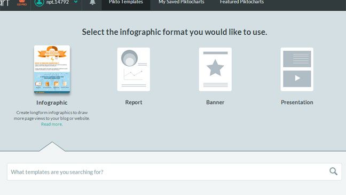Open the user avatar icon
The image size is (346, 195).
point(39,3)
